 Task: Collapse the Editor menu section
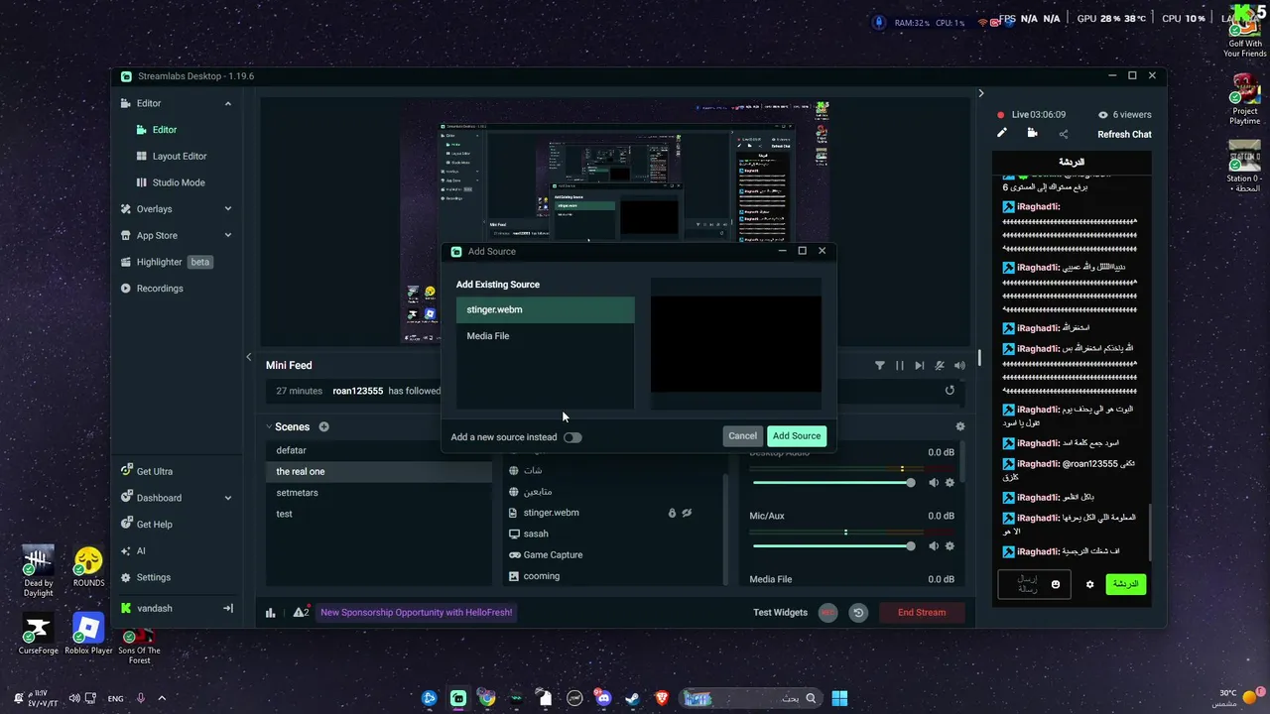point(228,103)
